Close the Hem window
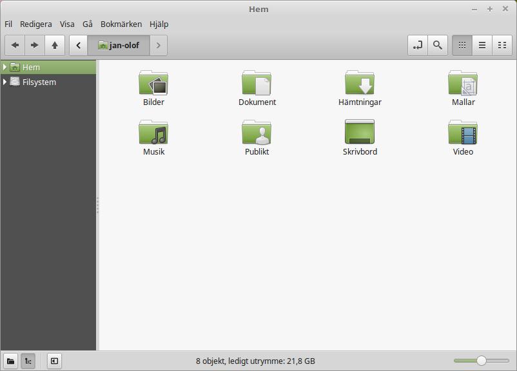517x371 pixels. (505, 9)
